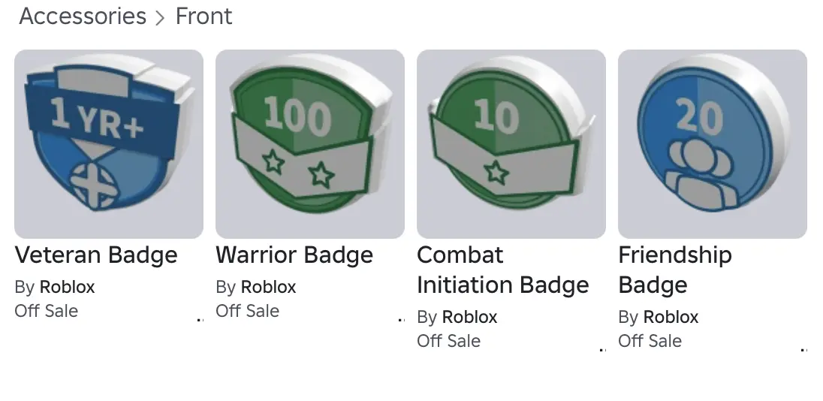Viewport: 823px width, 401px height.
Task: Open the Warrior Badge title link
Action: (294, 255)
